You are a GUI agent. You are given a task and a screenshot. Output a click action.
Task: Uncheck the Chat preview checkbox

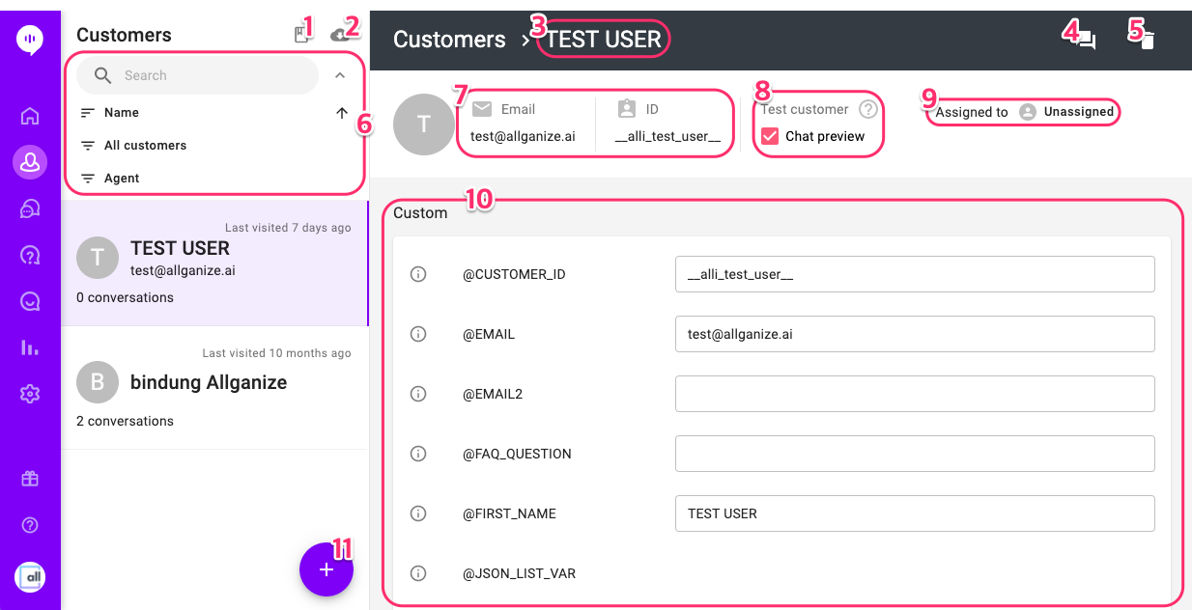[x=770, y=136]
